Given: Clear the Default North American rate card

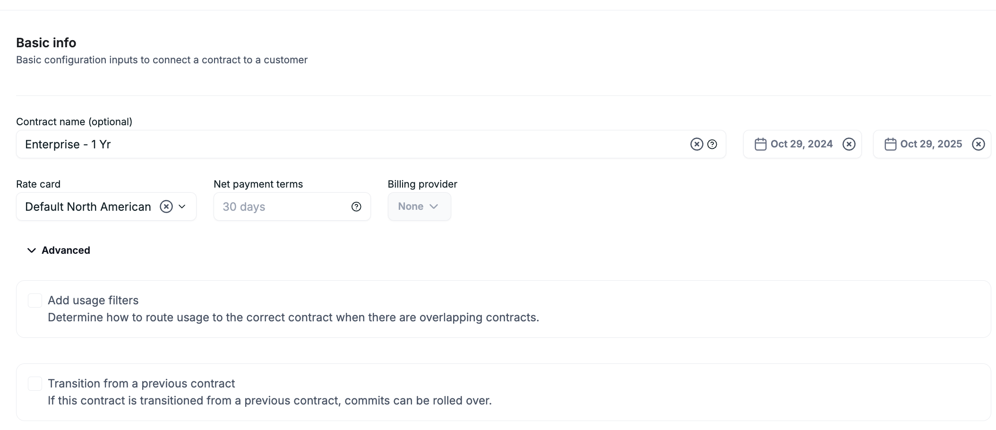Looking at the screenshot, I should coord(166,206).
